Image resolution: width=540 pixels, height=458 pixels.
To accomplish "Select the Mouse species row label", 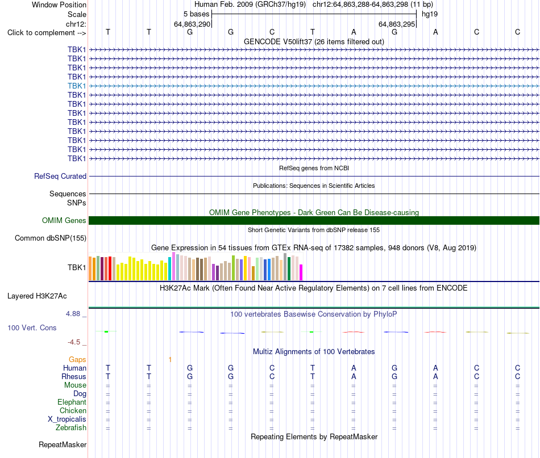I will pyautogui.click(x=75, y=385).
